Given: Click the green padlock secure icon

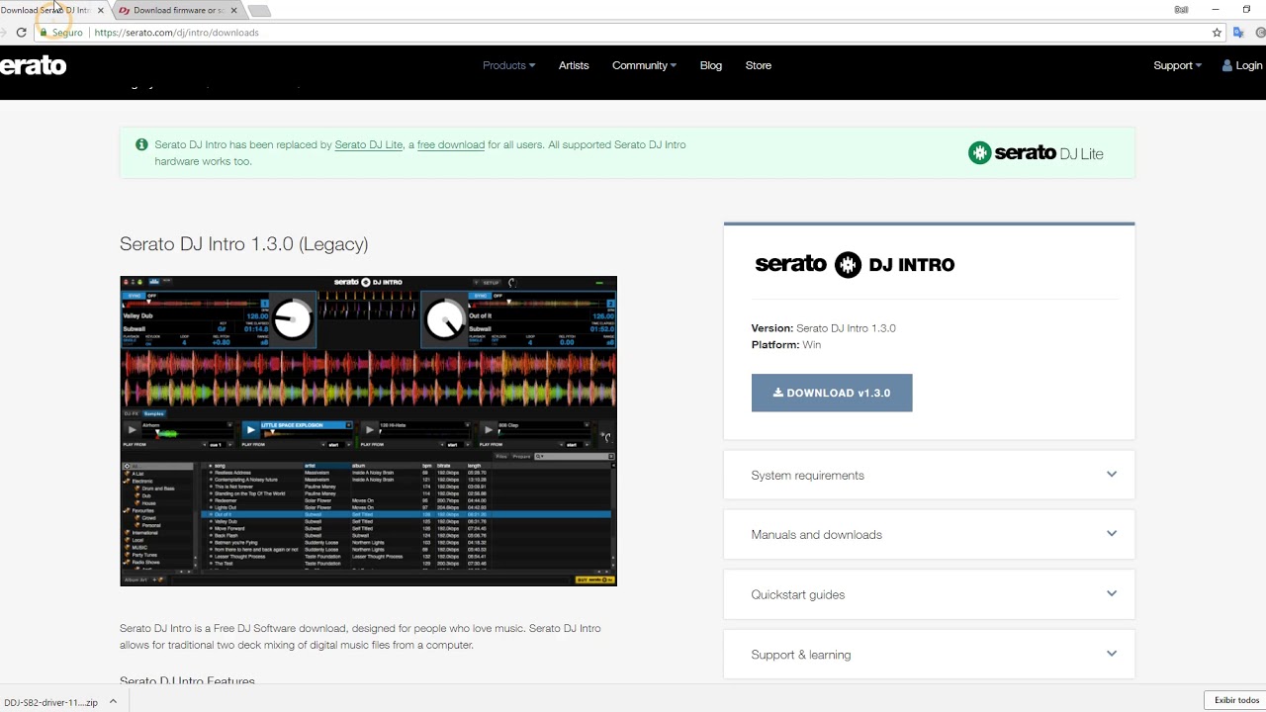Looking at the screenshot, I should coord(43,33).
